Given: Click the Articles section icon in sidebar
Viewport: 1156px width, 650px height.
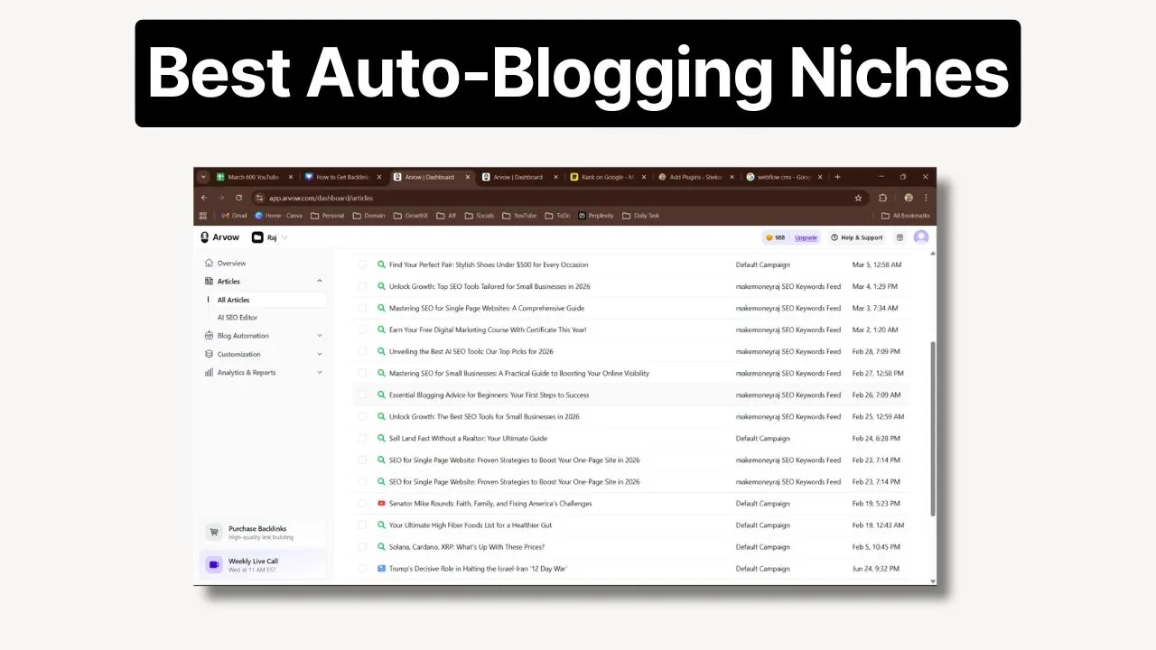Looking at the screenshot, I should 210,282.
